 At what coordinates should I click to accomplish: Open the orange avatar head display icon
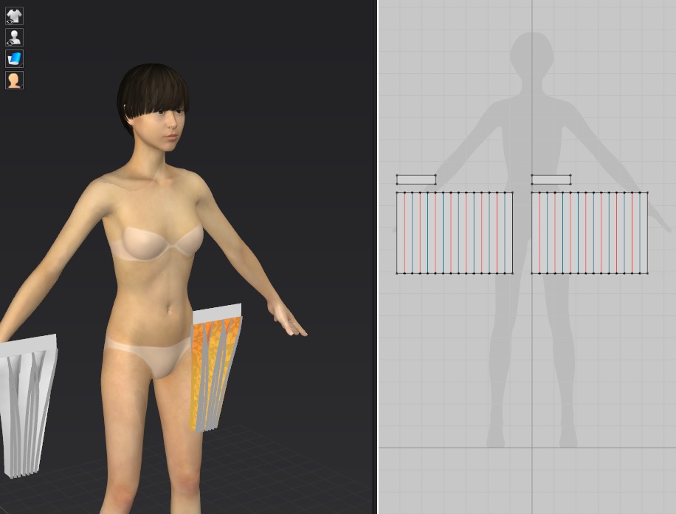coord(14,80)
